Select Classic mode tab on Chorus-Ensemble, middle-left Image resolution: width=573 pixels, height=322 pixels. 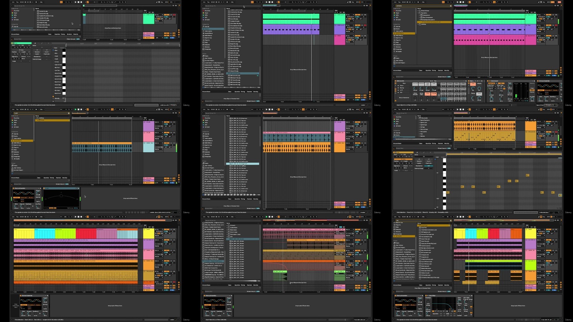coord(17,197)
